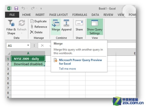Save the workbook with the floppy icon
Screen dimensions: 146x108
pos(16,8)
